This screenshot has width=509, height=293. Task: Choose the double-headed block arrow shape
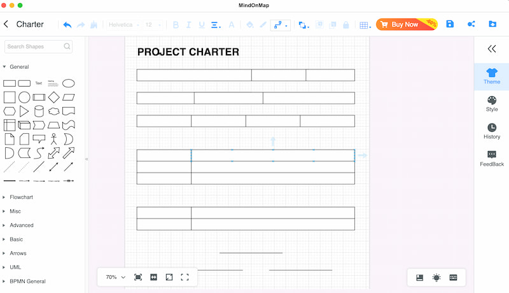click(54, 153)
